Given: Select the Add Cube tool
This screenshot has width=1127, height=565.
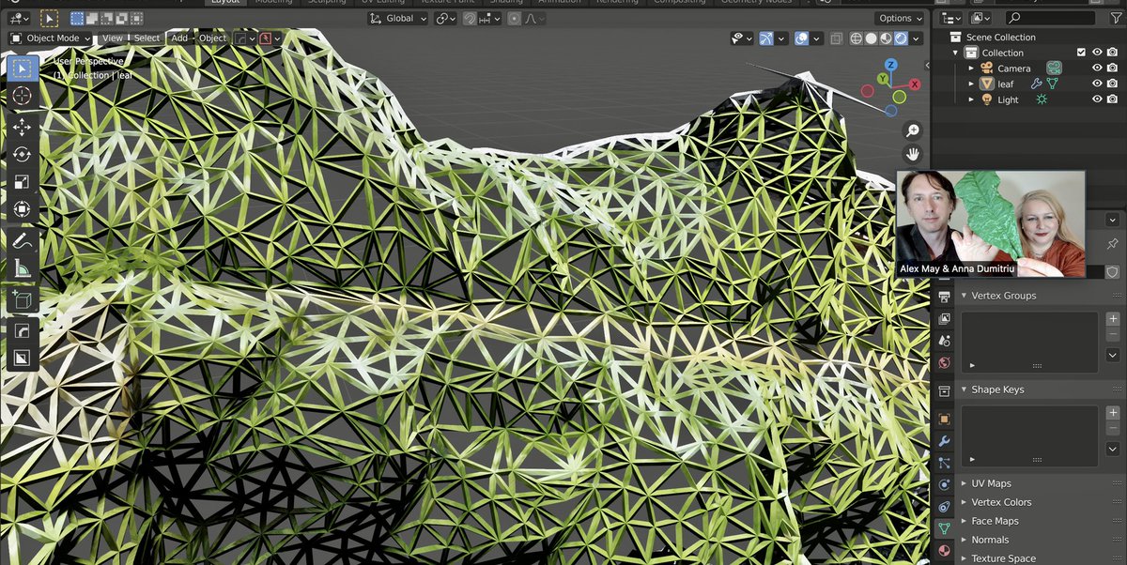Looking at the screenshot, I should pos(23,300).
